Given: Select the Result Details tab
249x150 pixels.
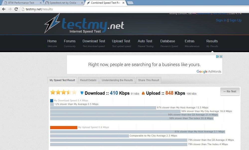Looking at the screenshot, I should 88,80.
